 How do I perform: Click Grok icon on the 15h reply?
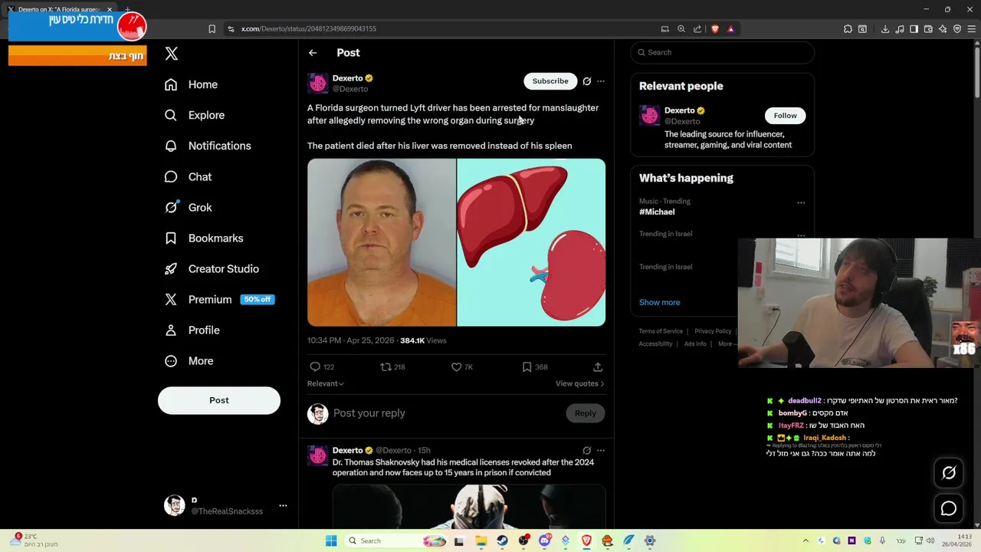click(x=587, y=451)
